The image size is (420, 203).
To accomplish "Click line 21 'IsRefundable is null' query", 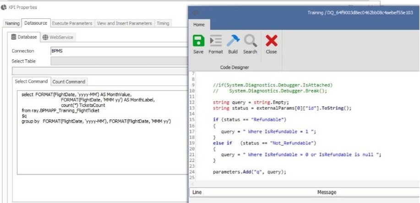I will (301, 155).
